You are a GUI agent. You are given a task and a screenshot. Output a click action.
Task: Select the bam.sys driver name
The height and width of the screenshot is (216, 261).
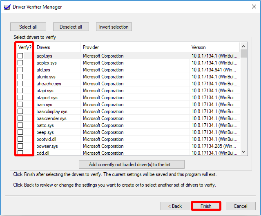pos(44,105)
